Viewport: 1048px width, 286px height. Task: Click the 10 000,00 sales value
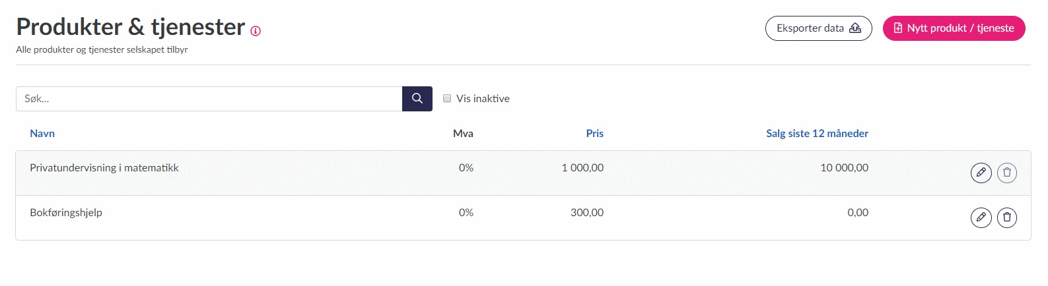click(844, 168)
